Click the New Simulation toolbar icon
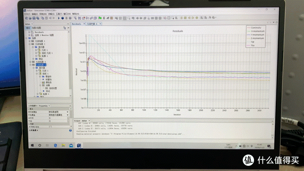The image size is (304, 171). (x=26, y=18)
